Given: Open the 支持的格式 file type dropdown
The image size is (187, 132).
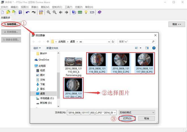Looking at the screenshot, I should tap(137, 112).
